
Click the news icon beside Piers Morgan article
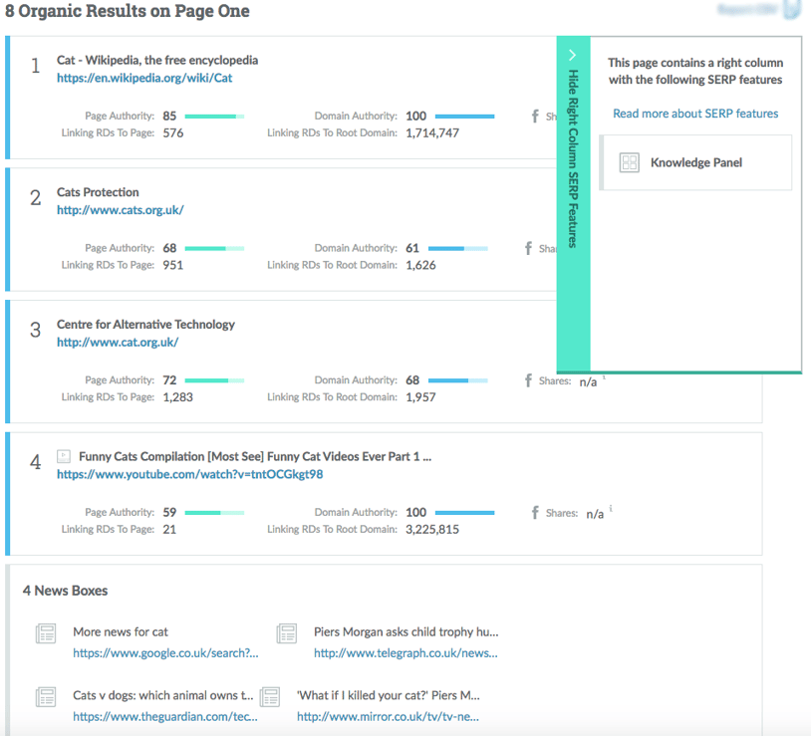click(286, 632)
